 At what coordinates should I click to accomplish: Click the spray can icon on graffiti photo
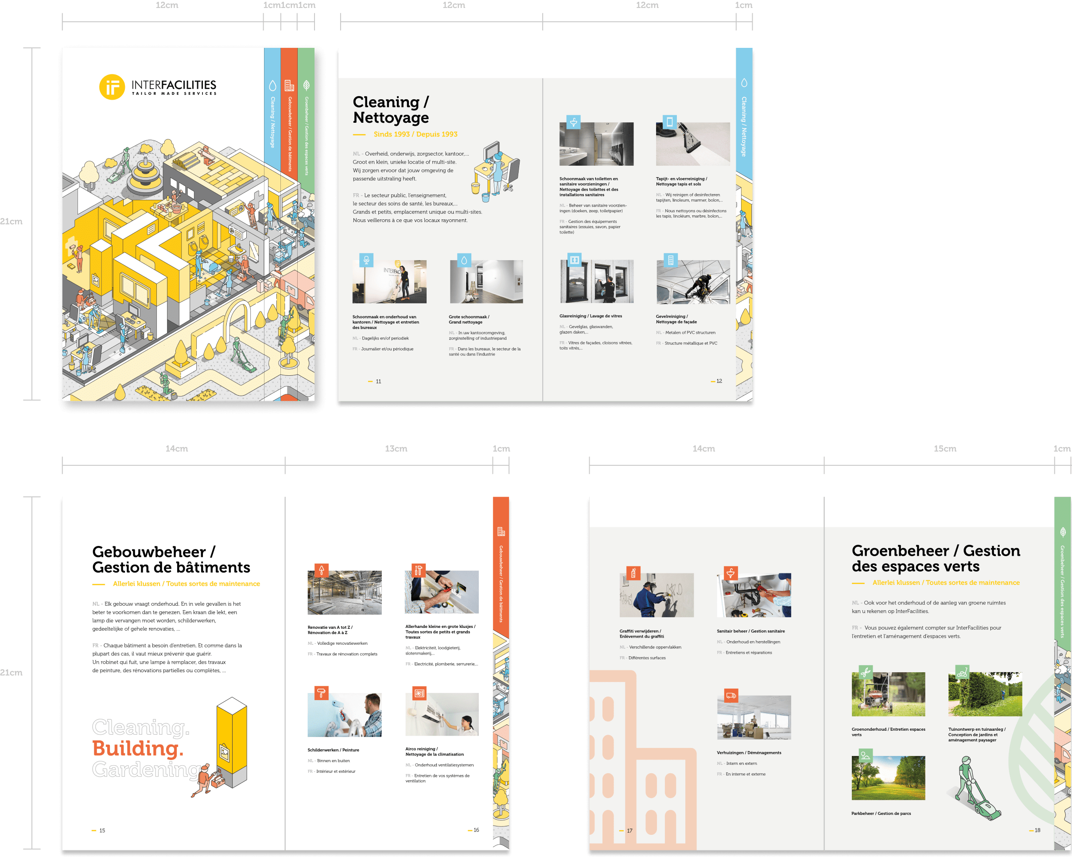[633, 573]
